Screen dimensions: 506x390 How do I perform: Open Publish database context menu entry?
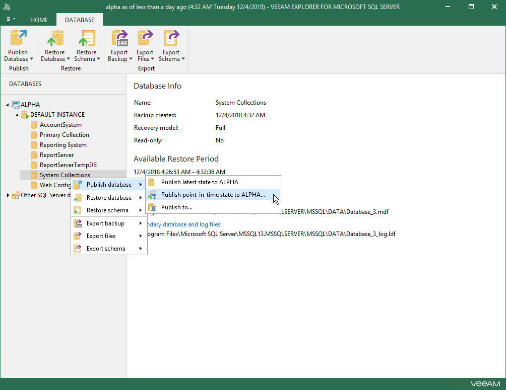pos(109,185)
